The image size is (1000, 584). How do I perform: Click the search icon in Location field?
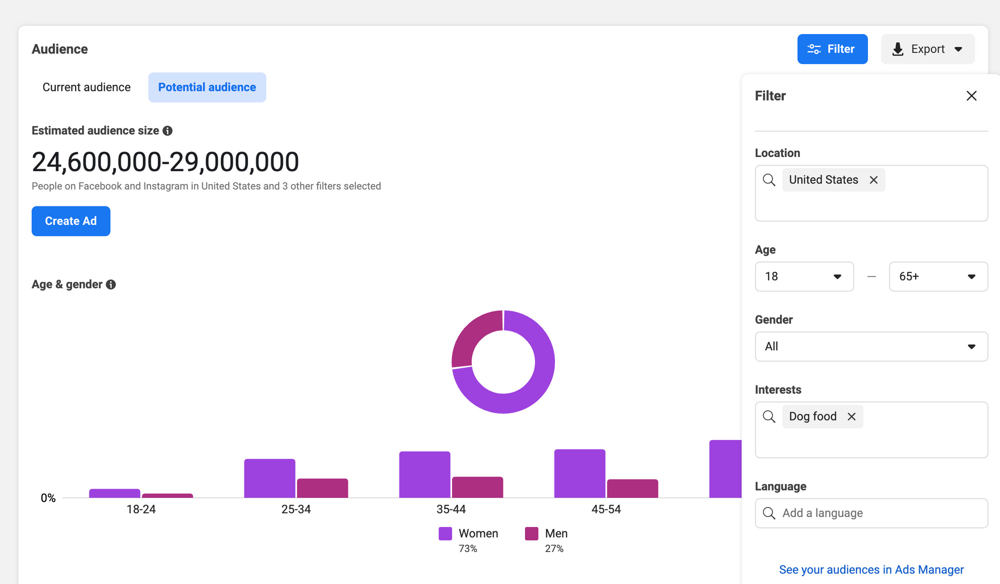click(x=769, y=180)
